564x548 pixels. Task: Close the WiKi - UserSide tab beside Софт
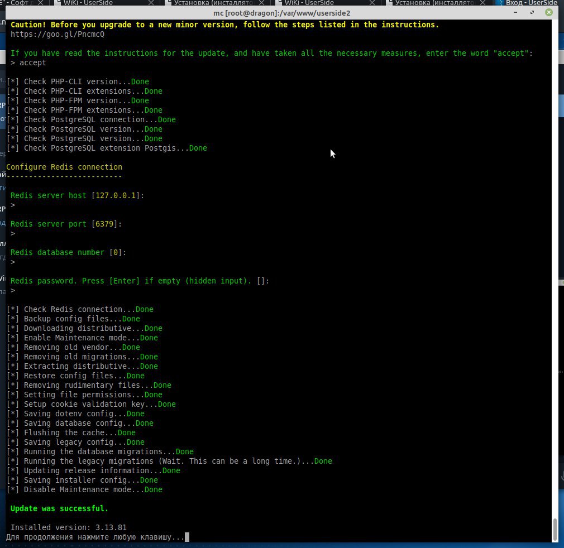pos(151,3)
